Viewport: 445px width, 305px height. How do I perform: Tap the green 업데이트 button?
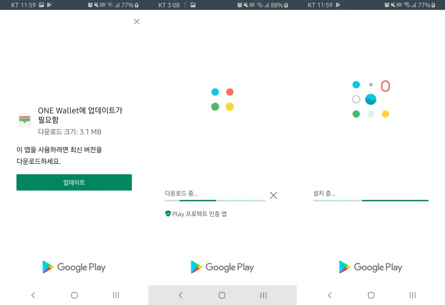74,182
